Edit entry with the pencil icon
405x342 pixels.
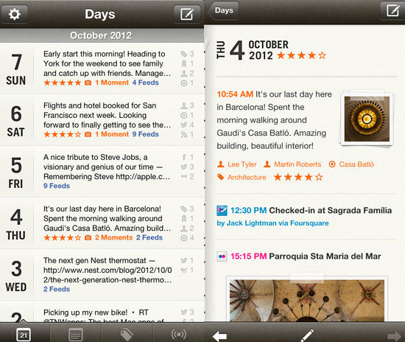pos(307,335)
